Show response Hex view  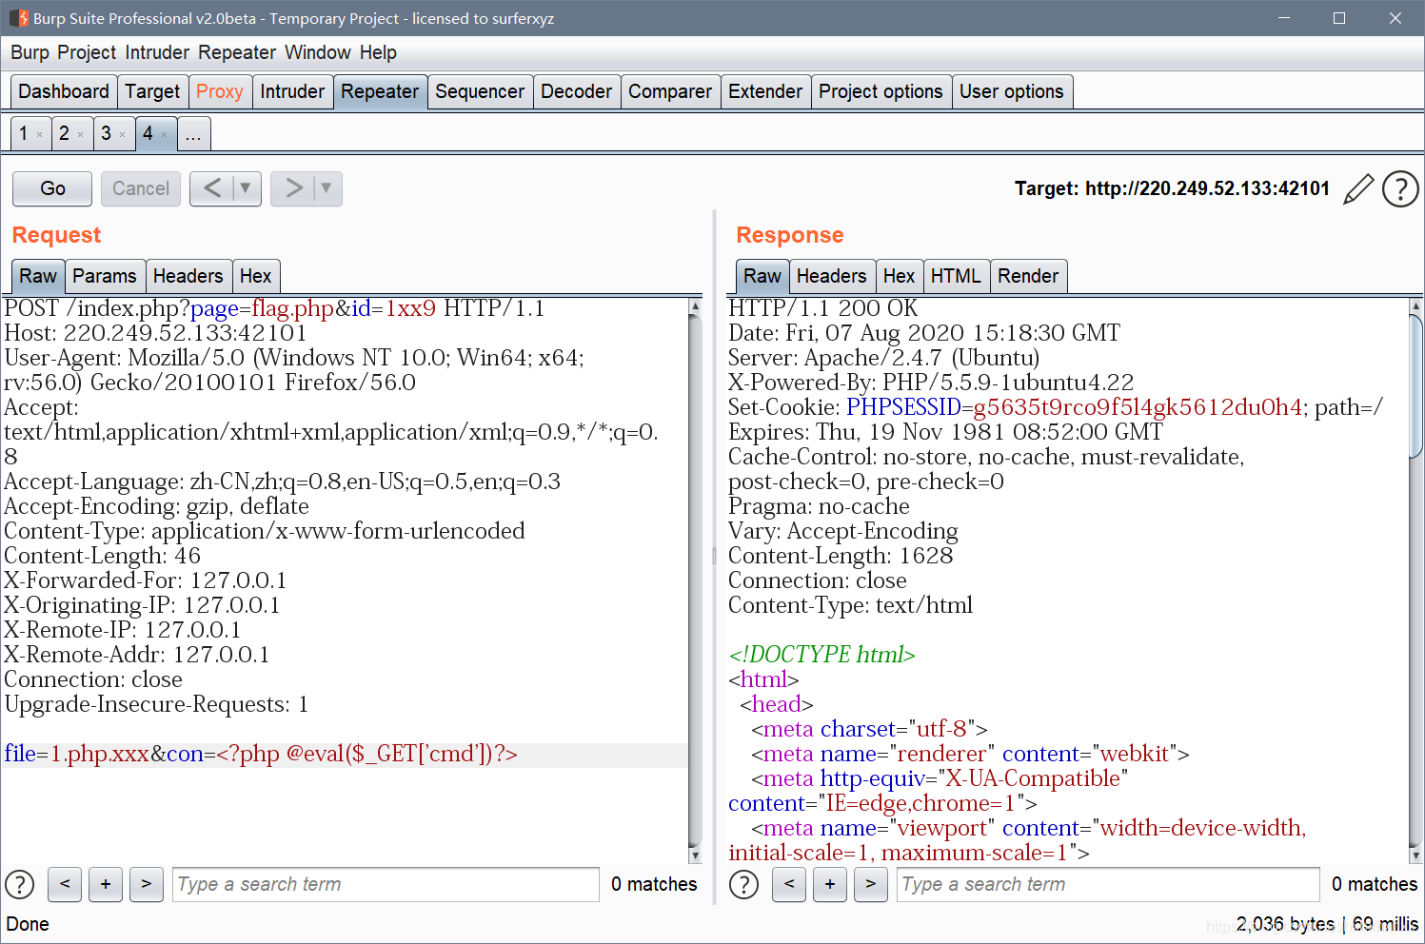(x=899, y=276)
